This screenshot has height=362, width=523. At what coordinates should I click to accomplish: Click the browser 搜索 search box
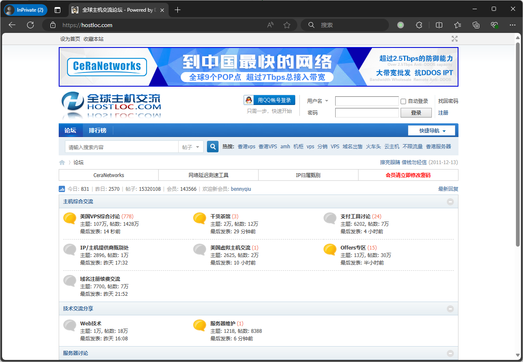(x=345, y=25)
